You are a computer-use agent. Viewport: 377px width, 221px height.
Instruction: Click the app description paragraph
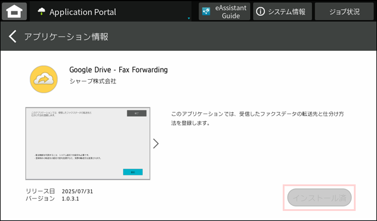tap(257, 118)
